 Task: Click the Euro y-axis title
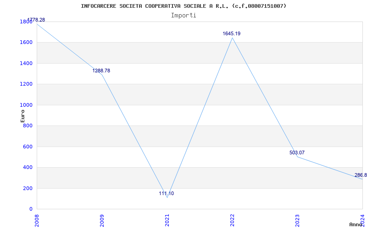pyautogui.click(x=22, y=116)
